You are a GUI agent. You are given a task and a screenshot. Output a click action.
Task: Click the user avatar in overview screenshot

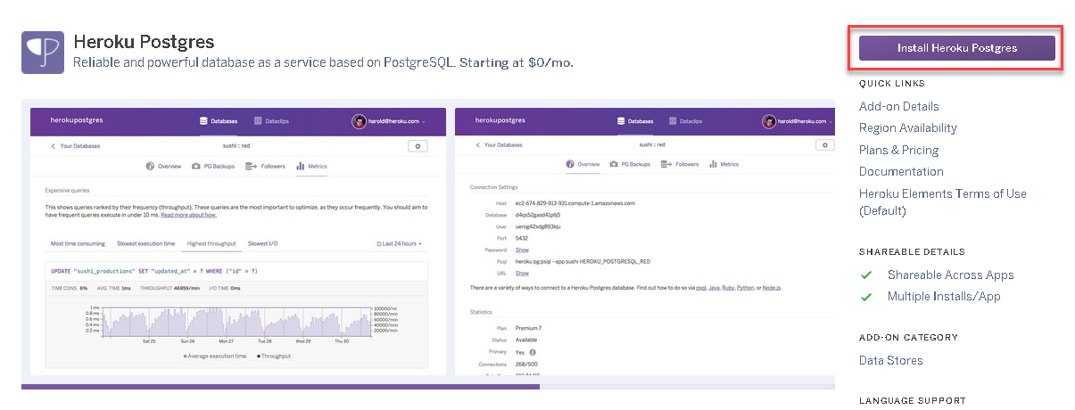768,121
